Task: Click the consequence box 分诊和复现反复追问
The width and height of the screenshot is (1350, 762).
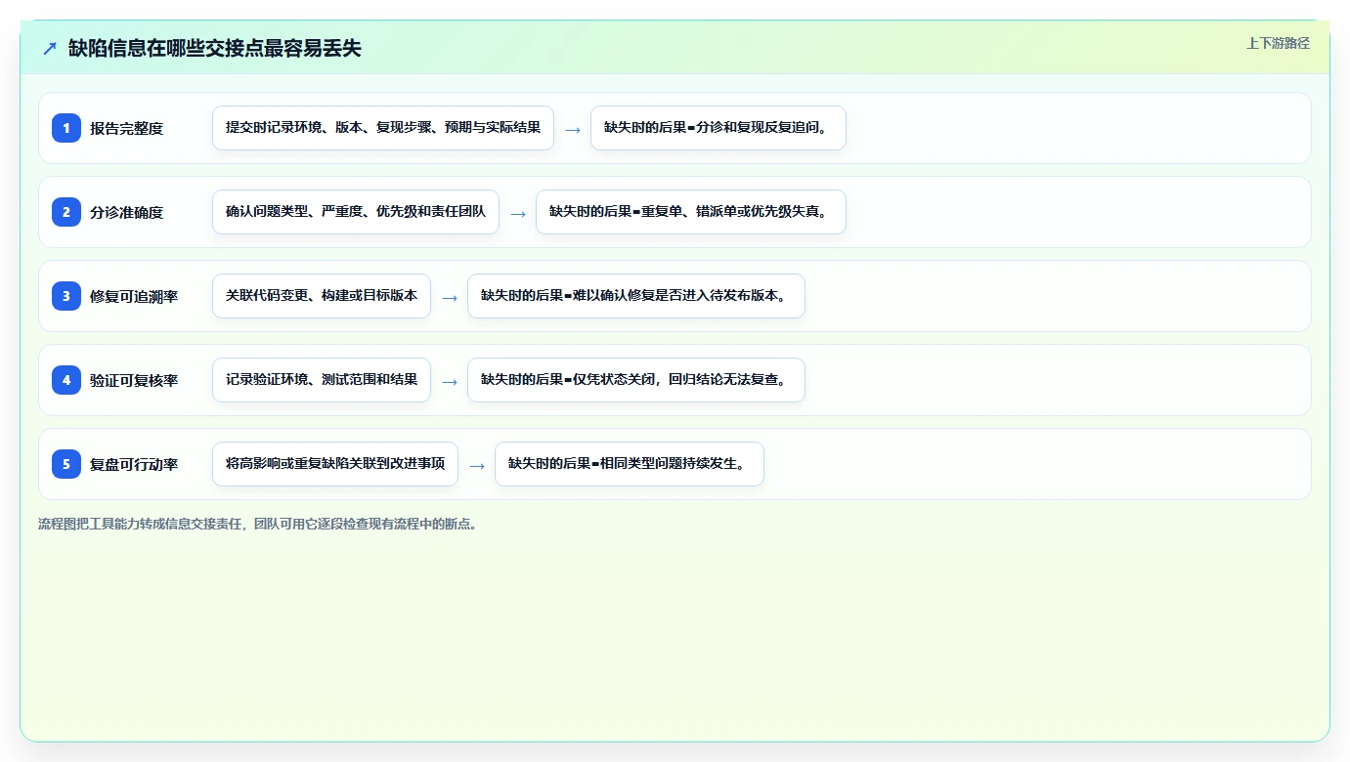Action: 719,128
